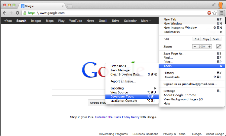Decrease zoom with the minus button
This screenshot has height=136, width=226.
coord(195,47)
